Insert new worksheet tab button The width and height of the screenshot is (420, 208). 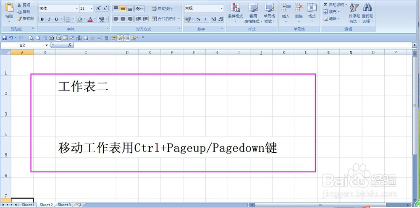click(x=79, y=205)
